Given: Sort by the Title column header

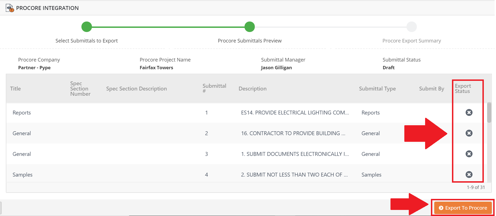Looking at the screenshot, I should coord(16,89).
